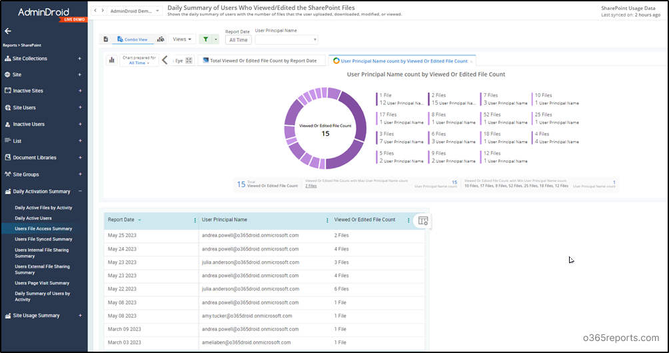Expand Inactive Sites with the plus sign
The width and height of the screenshot is (669, 353).
pos(80,91)
